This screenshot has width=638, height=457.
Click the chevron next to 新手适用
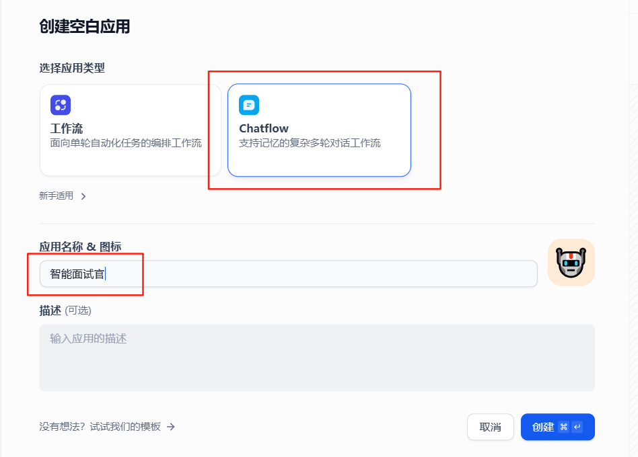click(x=83, y=196)
